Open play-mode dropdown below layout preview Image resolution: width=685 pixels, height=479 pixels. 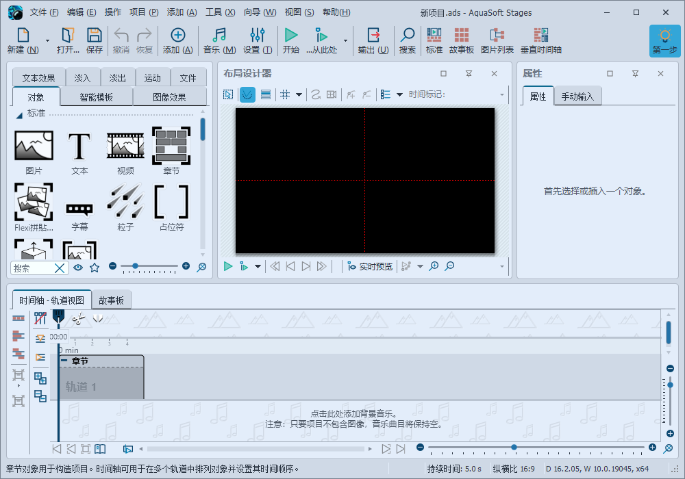tap(258, 267)
